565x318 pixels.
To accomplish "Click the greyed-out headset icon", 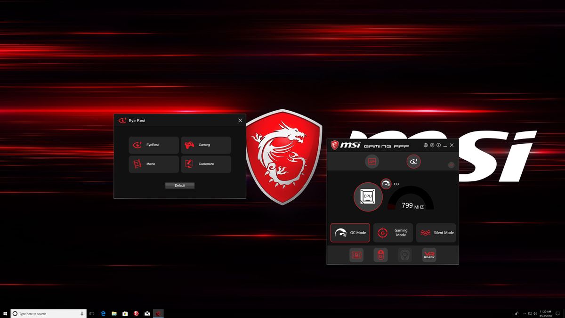I will [x=404, y=255].
